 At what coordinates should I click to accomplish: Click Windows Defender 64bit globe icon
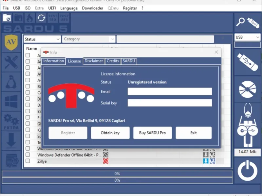click(212, 155)
